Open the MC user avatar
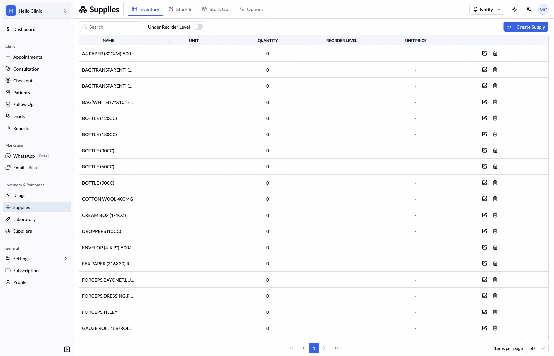The height and width of the screenshot is (356, 554). 543,9
